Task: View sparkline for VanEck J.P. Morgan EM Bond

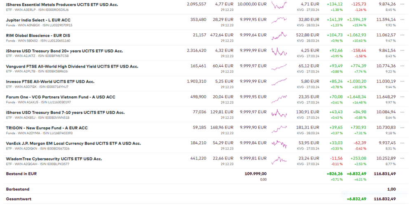Action: click(x=279, y=144)
